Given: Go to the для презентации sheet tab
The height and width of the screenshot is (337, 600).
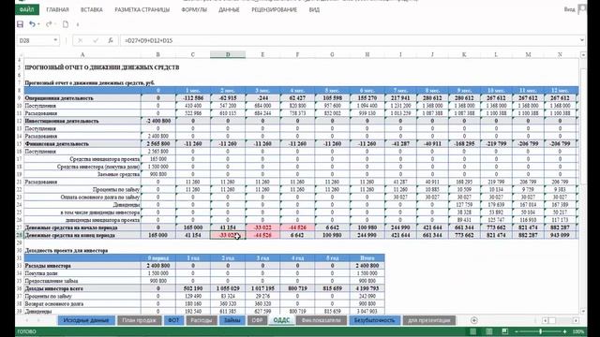Looking at the screenshot, I should pos(429,320).
